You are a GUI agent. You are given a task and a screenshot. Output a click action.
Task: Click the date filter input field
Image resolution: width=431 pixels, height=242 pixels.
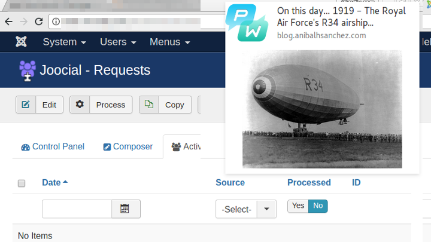[x=77, y=209]
